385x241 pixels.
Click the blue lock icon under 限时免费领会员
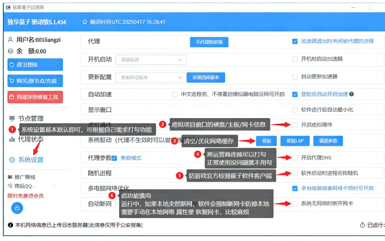(17, 208)
